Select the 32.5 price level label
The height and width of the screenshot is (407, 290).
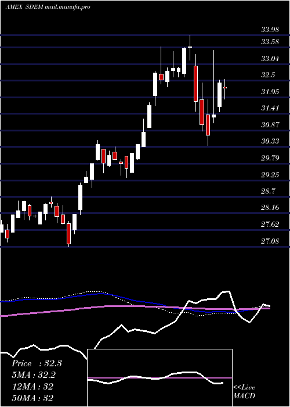pos(268,75)
